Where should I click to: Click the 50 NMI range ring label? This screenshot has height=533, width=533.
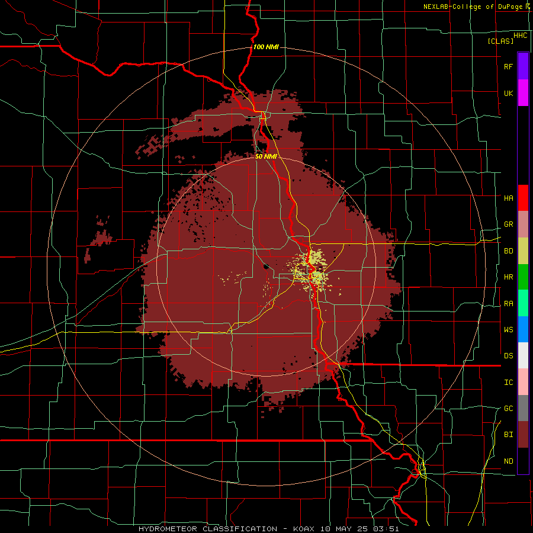(265, 156)
